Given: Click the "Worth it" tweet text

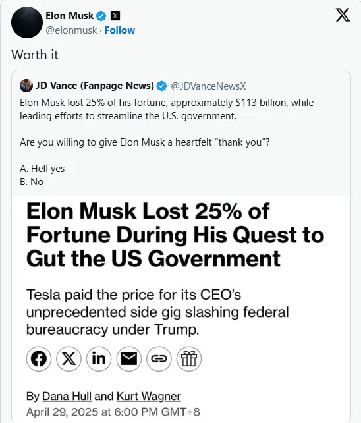Looking at the screenshot, I should click(35, 55).
